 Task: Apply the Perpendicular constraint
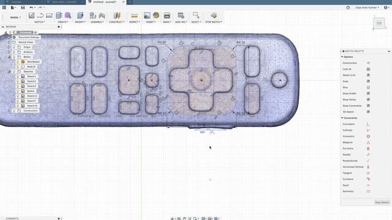click(x=368, y=161)
